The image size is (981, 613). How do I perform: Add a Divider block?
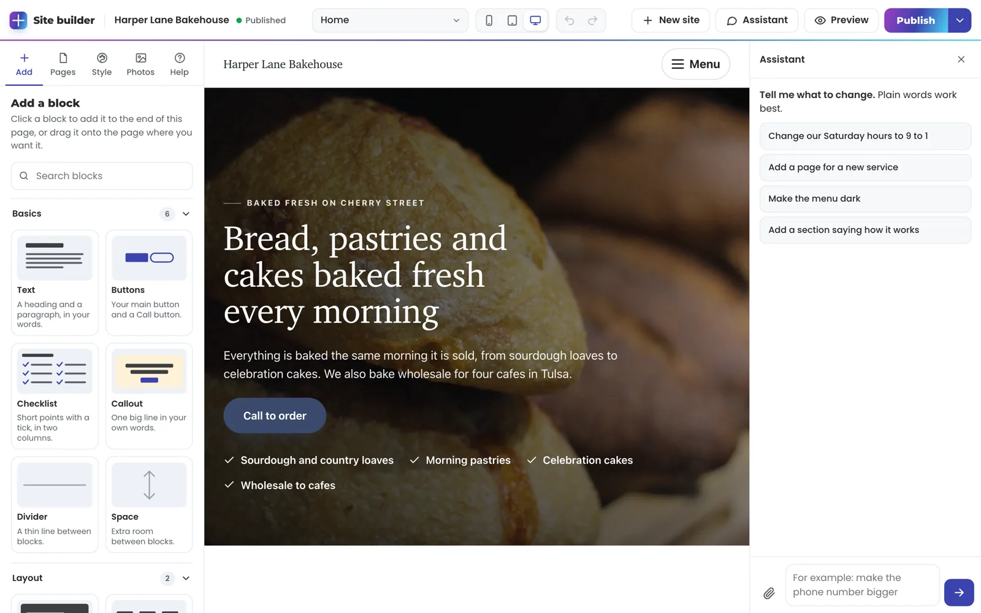point(55,504)
